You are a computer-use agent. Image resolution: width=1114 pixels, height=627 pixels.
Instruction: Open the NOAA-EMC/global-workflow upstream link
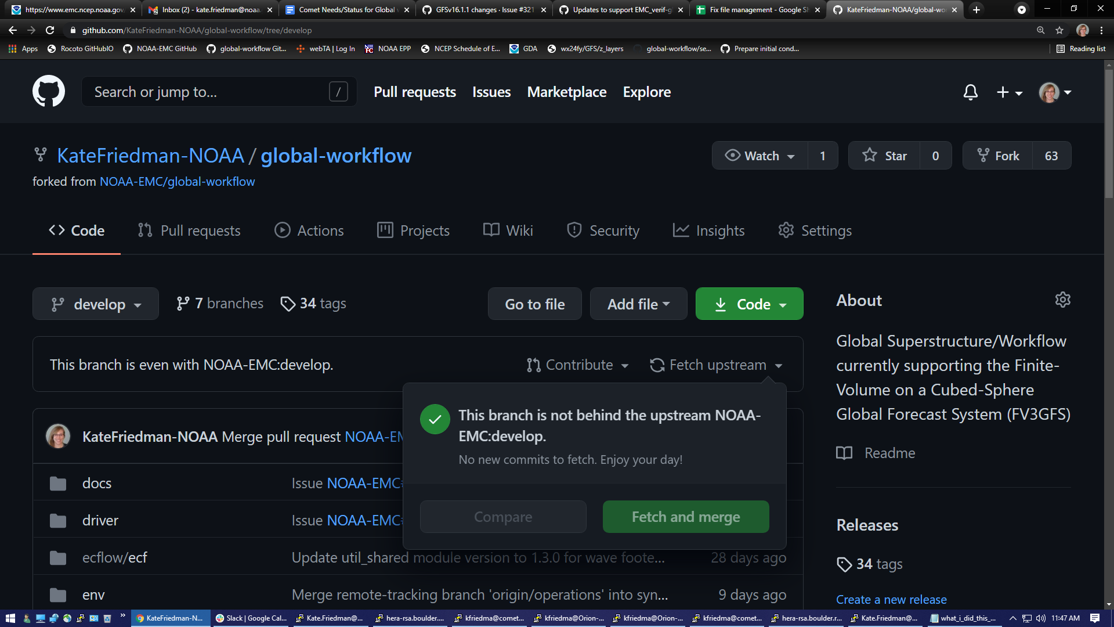point(177,182)
